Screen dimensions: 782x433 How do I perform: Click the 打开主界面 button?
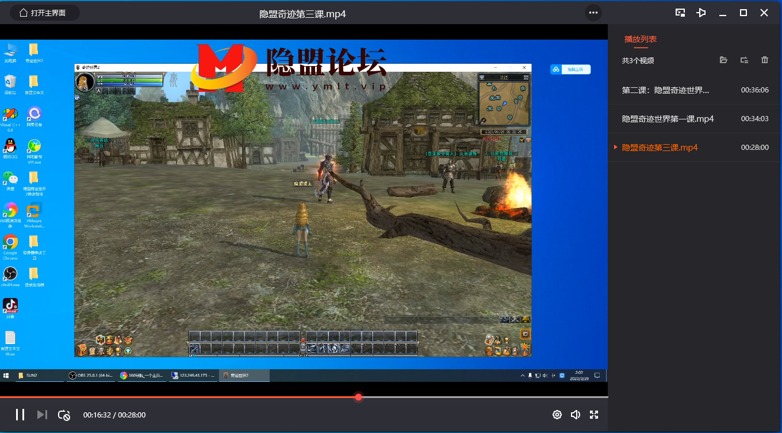(46, 13)
